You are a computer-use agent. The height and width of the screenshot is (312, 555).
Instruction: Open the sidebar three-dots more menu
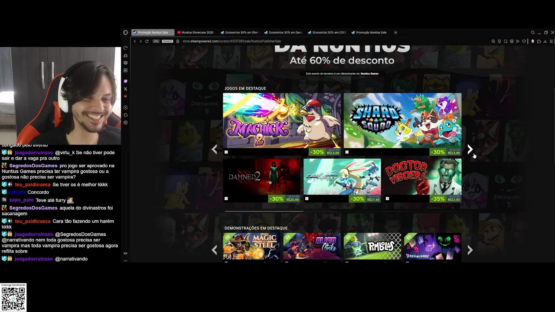(126, 260)
